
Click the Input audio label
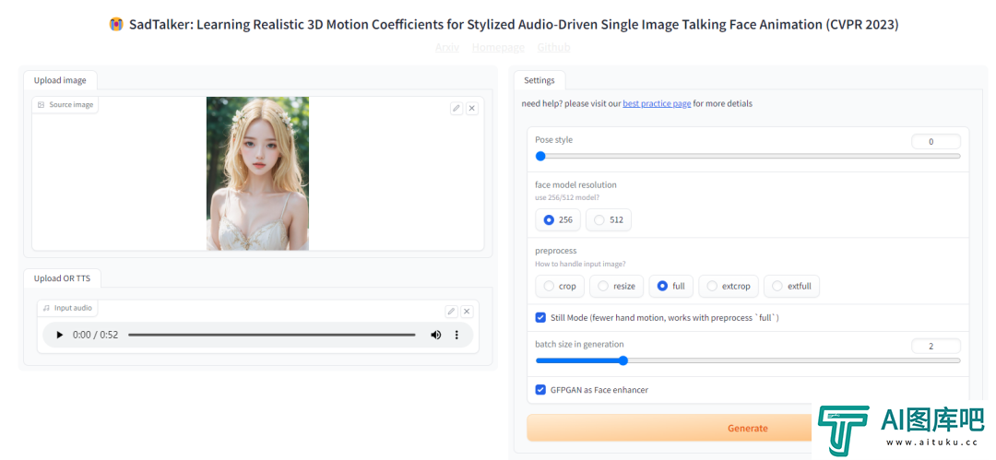(67, 308)
